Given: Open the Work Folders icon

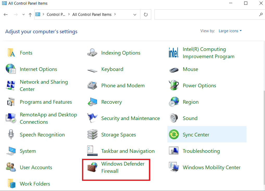Looking at the screenshot, I should tap(11, 183).
